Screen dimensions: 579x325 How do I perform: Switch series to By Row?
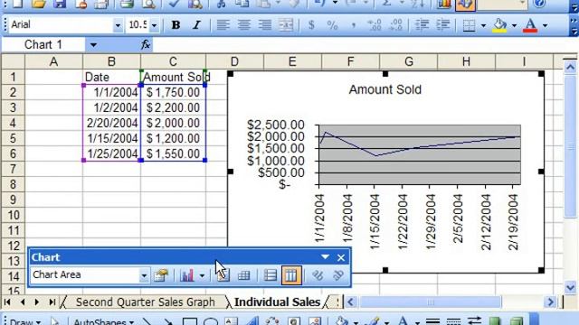click(270, 274)
